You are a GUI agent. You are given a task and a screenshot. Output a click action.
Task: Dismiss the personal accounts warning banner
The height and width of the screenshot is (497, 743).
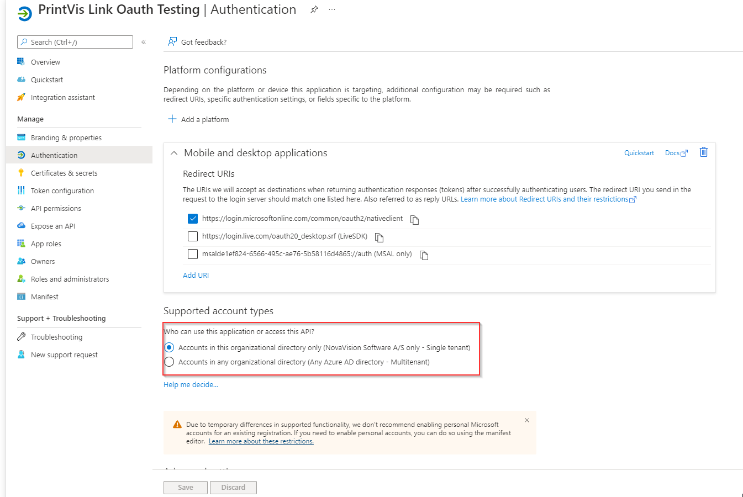point(527,420)
